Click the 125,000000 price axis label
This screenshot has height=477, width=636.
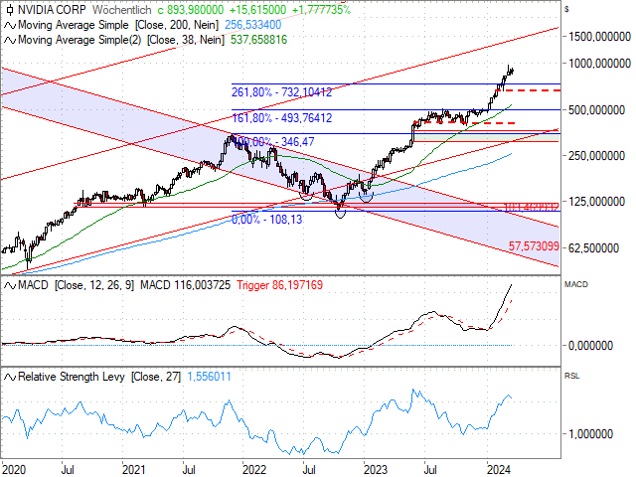tap(596, 202)
